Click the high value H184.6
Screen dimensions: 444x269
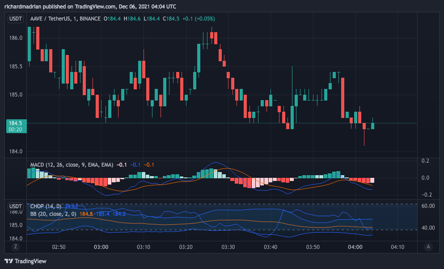tap(132, 19)
